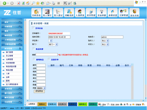Viewport: 147px width, 110px height.
Task: Select 员工管理 sidebar menu item
Action: 9,56
